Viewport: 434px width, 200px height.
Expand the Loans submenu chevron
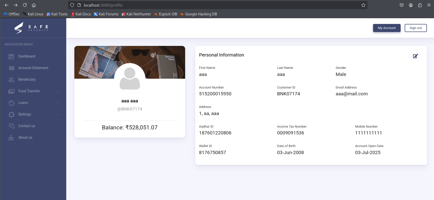tap(58, 103)
